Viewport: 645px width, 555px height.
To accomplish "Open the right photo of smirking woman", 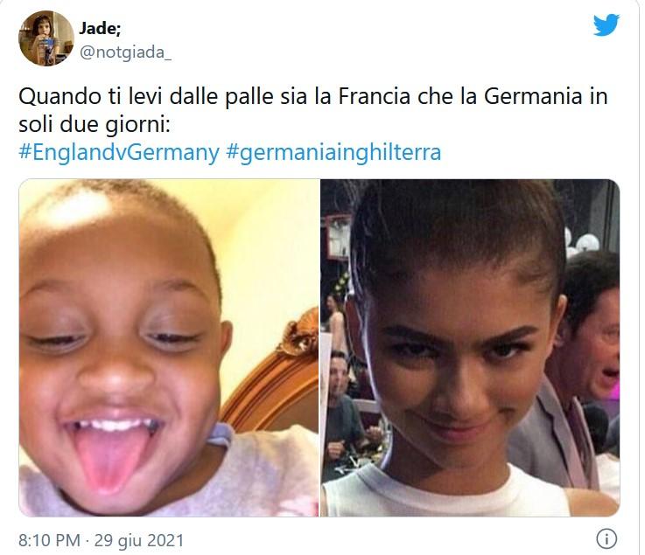I will coord(470,348).
